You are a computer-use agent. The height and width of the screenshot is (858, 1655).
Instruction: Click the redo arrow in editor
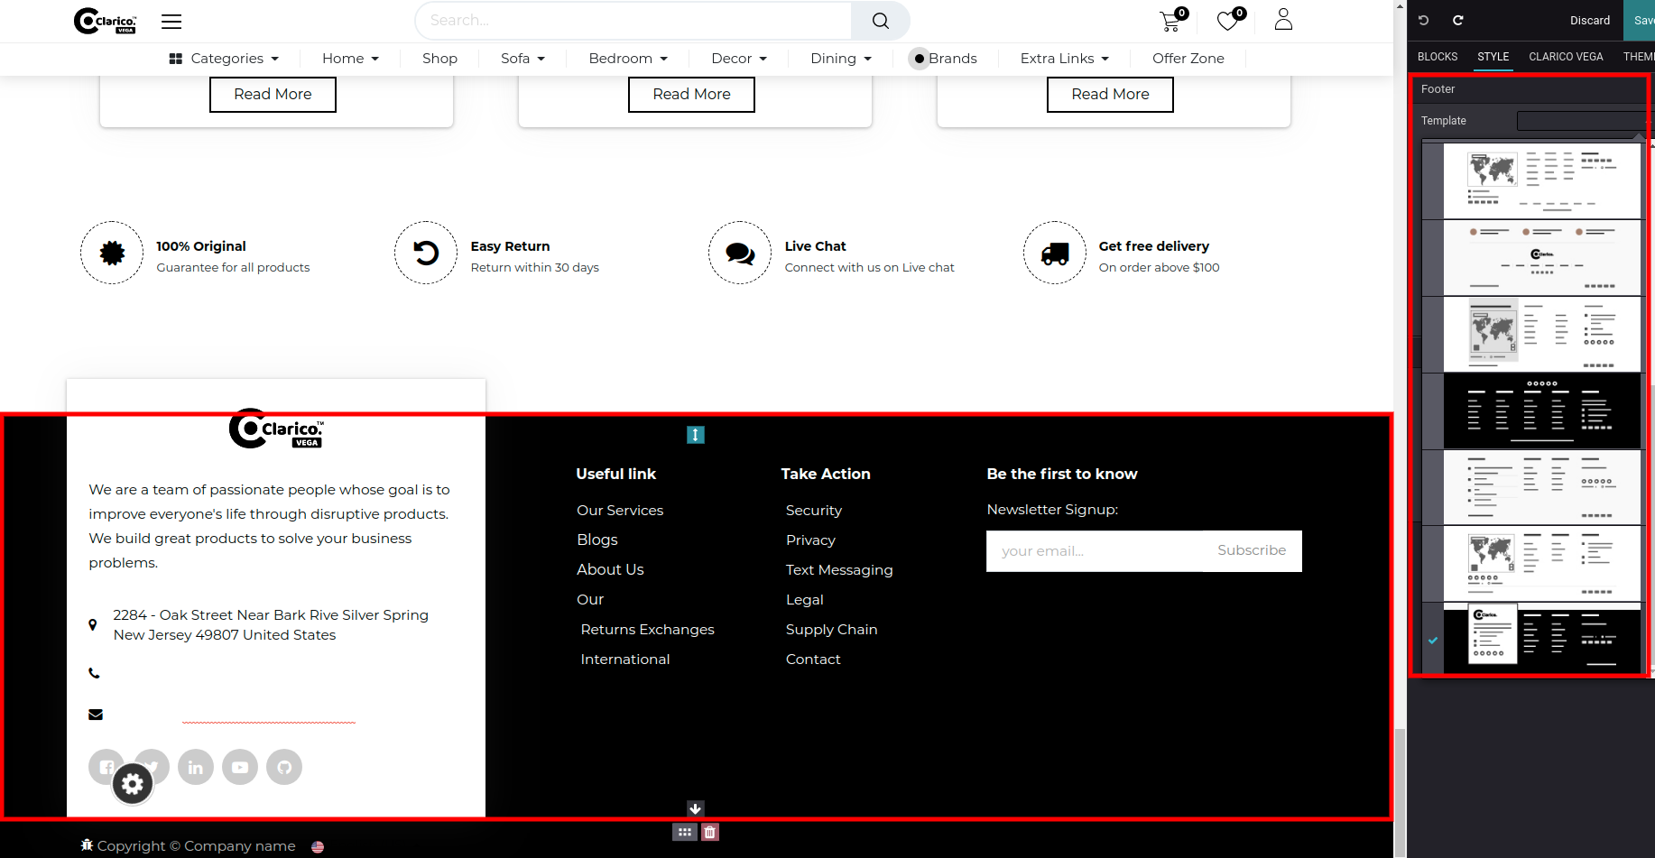pyautogui.click(x=1457, y=20)
